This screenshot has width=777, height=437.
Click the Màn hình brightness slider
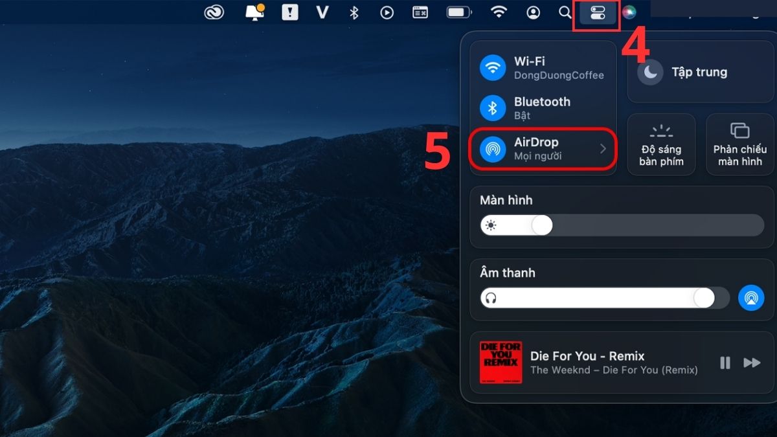[622, 225]
